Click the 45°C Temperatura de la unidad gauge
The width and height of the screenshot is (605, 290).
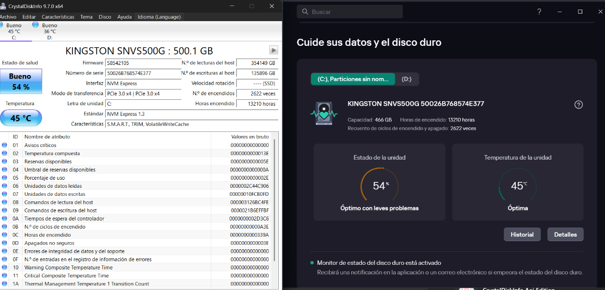click(518, 186)
